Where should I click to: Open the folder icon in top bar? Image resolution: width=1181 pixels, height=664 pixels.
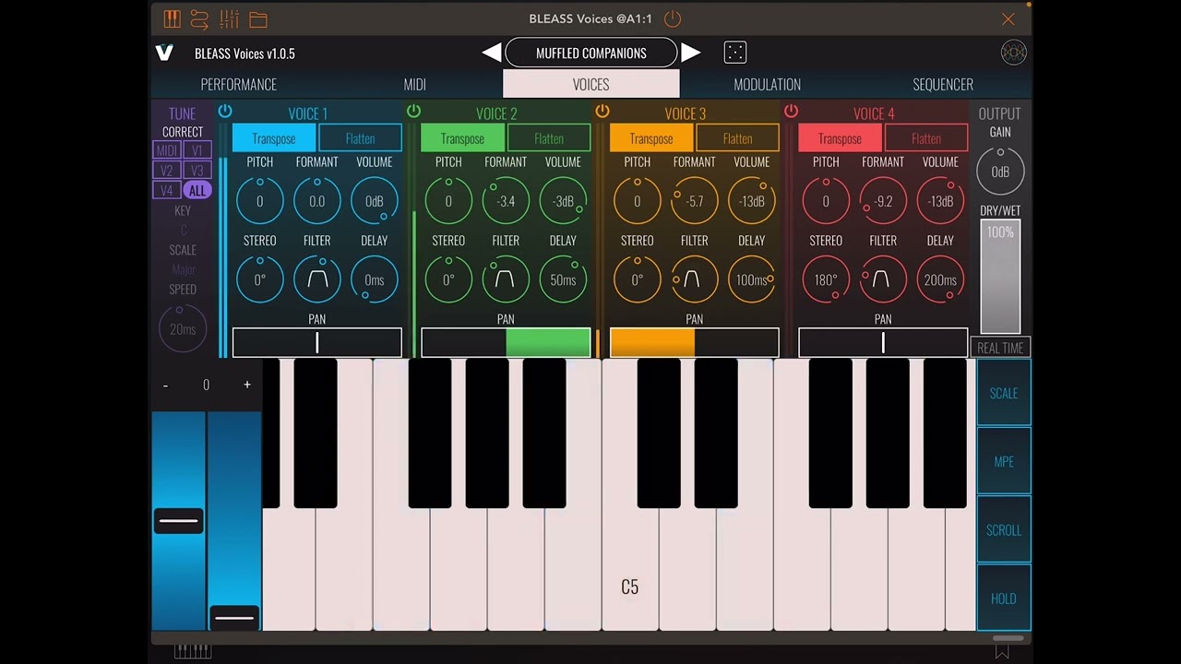[x=258, y=19]
